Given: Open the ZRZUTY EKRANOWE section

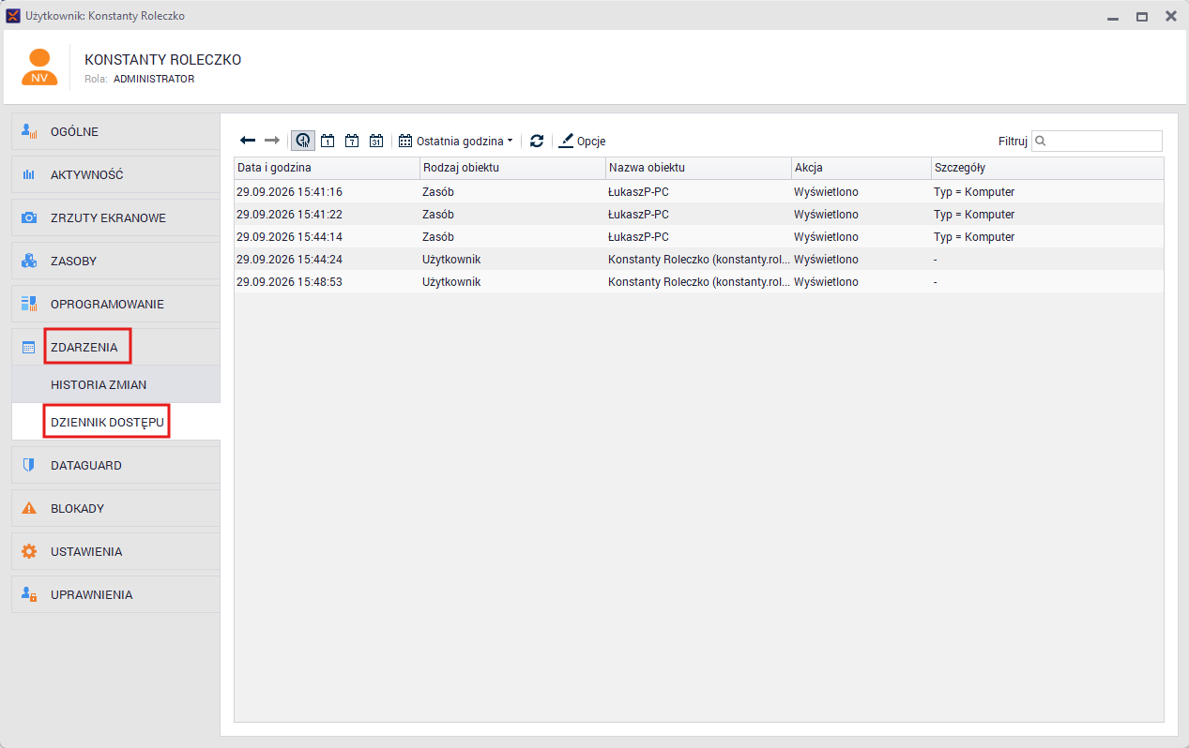Looking at the screenshot, I should 116,217.
